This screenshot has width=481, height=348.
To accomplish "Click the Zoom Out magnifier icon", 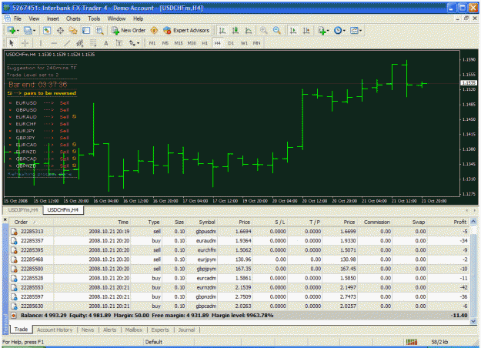I will click(x=277, y=30).
